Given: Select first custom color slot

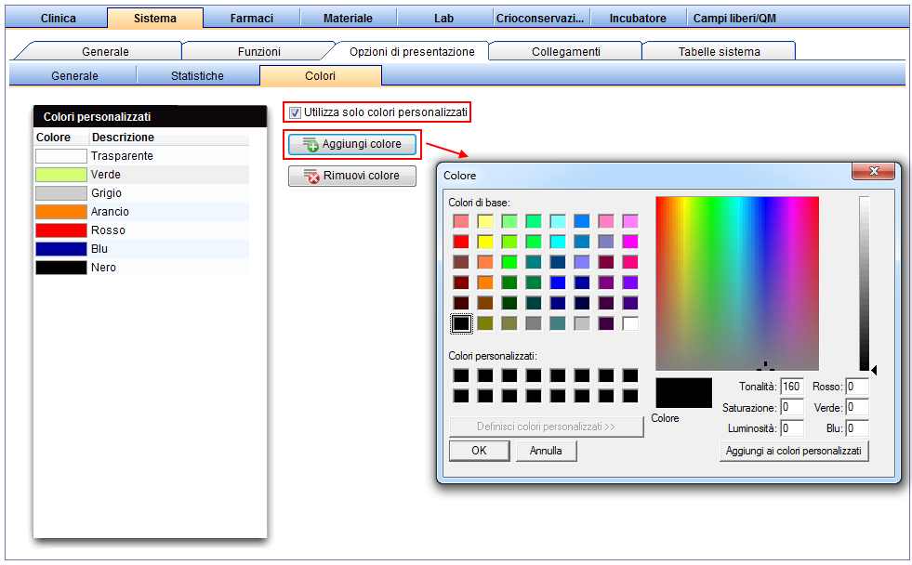Looking at the screenshot, I should point(461,375).
